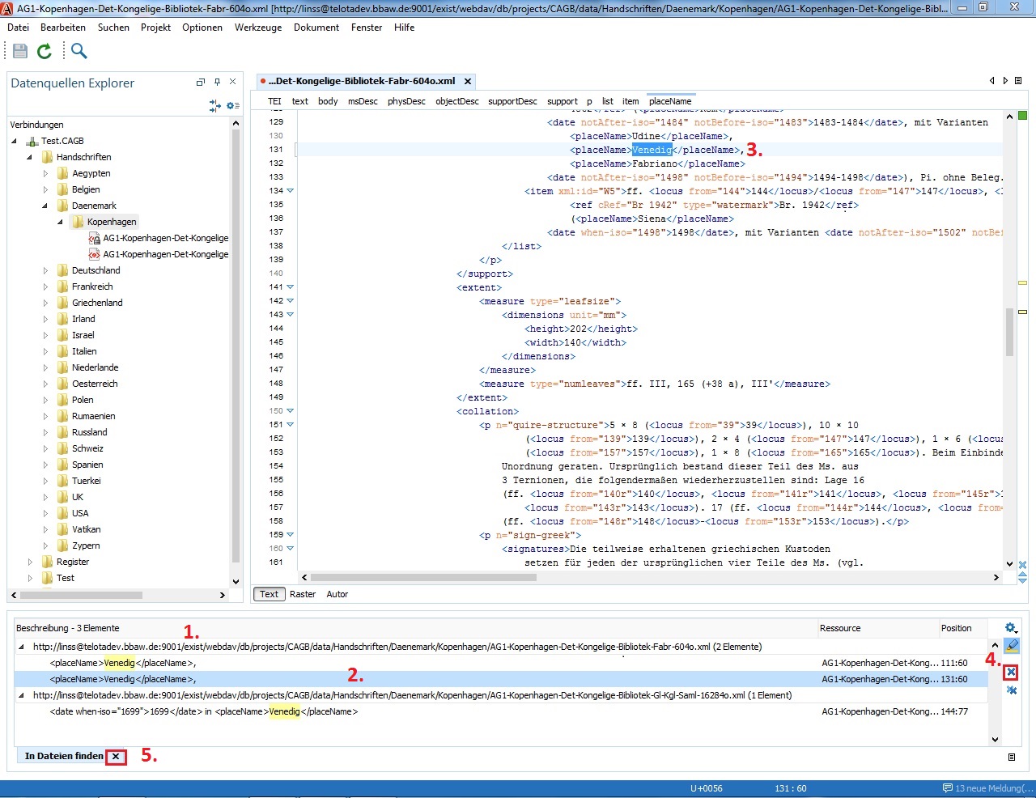Fold the extent element at line 141
This screenshot has height=798, width=1036.
click(291, 287)
